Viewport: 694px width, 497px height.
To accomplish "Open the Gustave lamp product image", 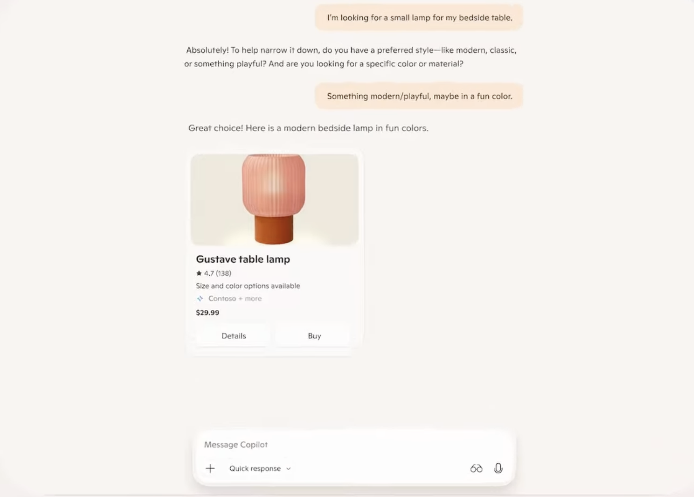I will [x=274, y=199].
